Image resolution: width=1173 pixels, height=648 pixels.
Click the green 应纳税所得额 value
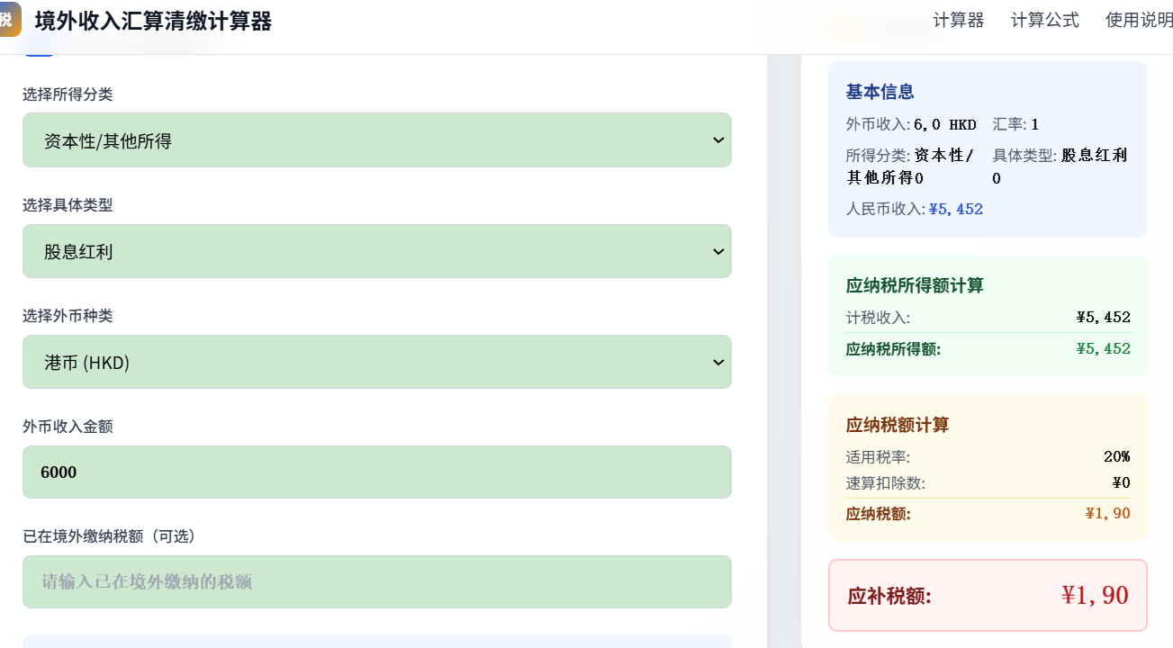[1103, 348]
